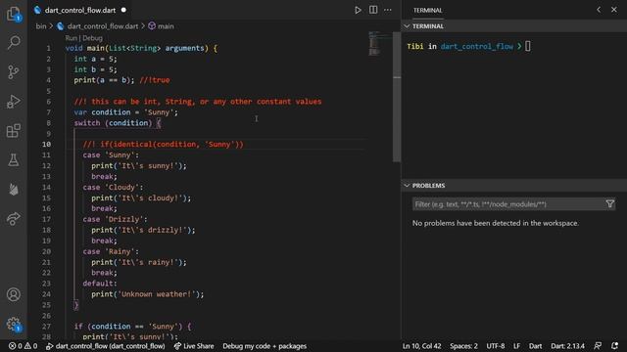Select the TERMINAL panel tab
The height and width of the screenshot is (352, 627).
[427, 11]
